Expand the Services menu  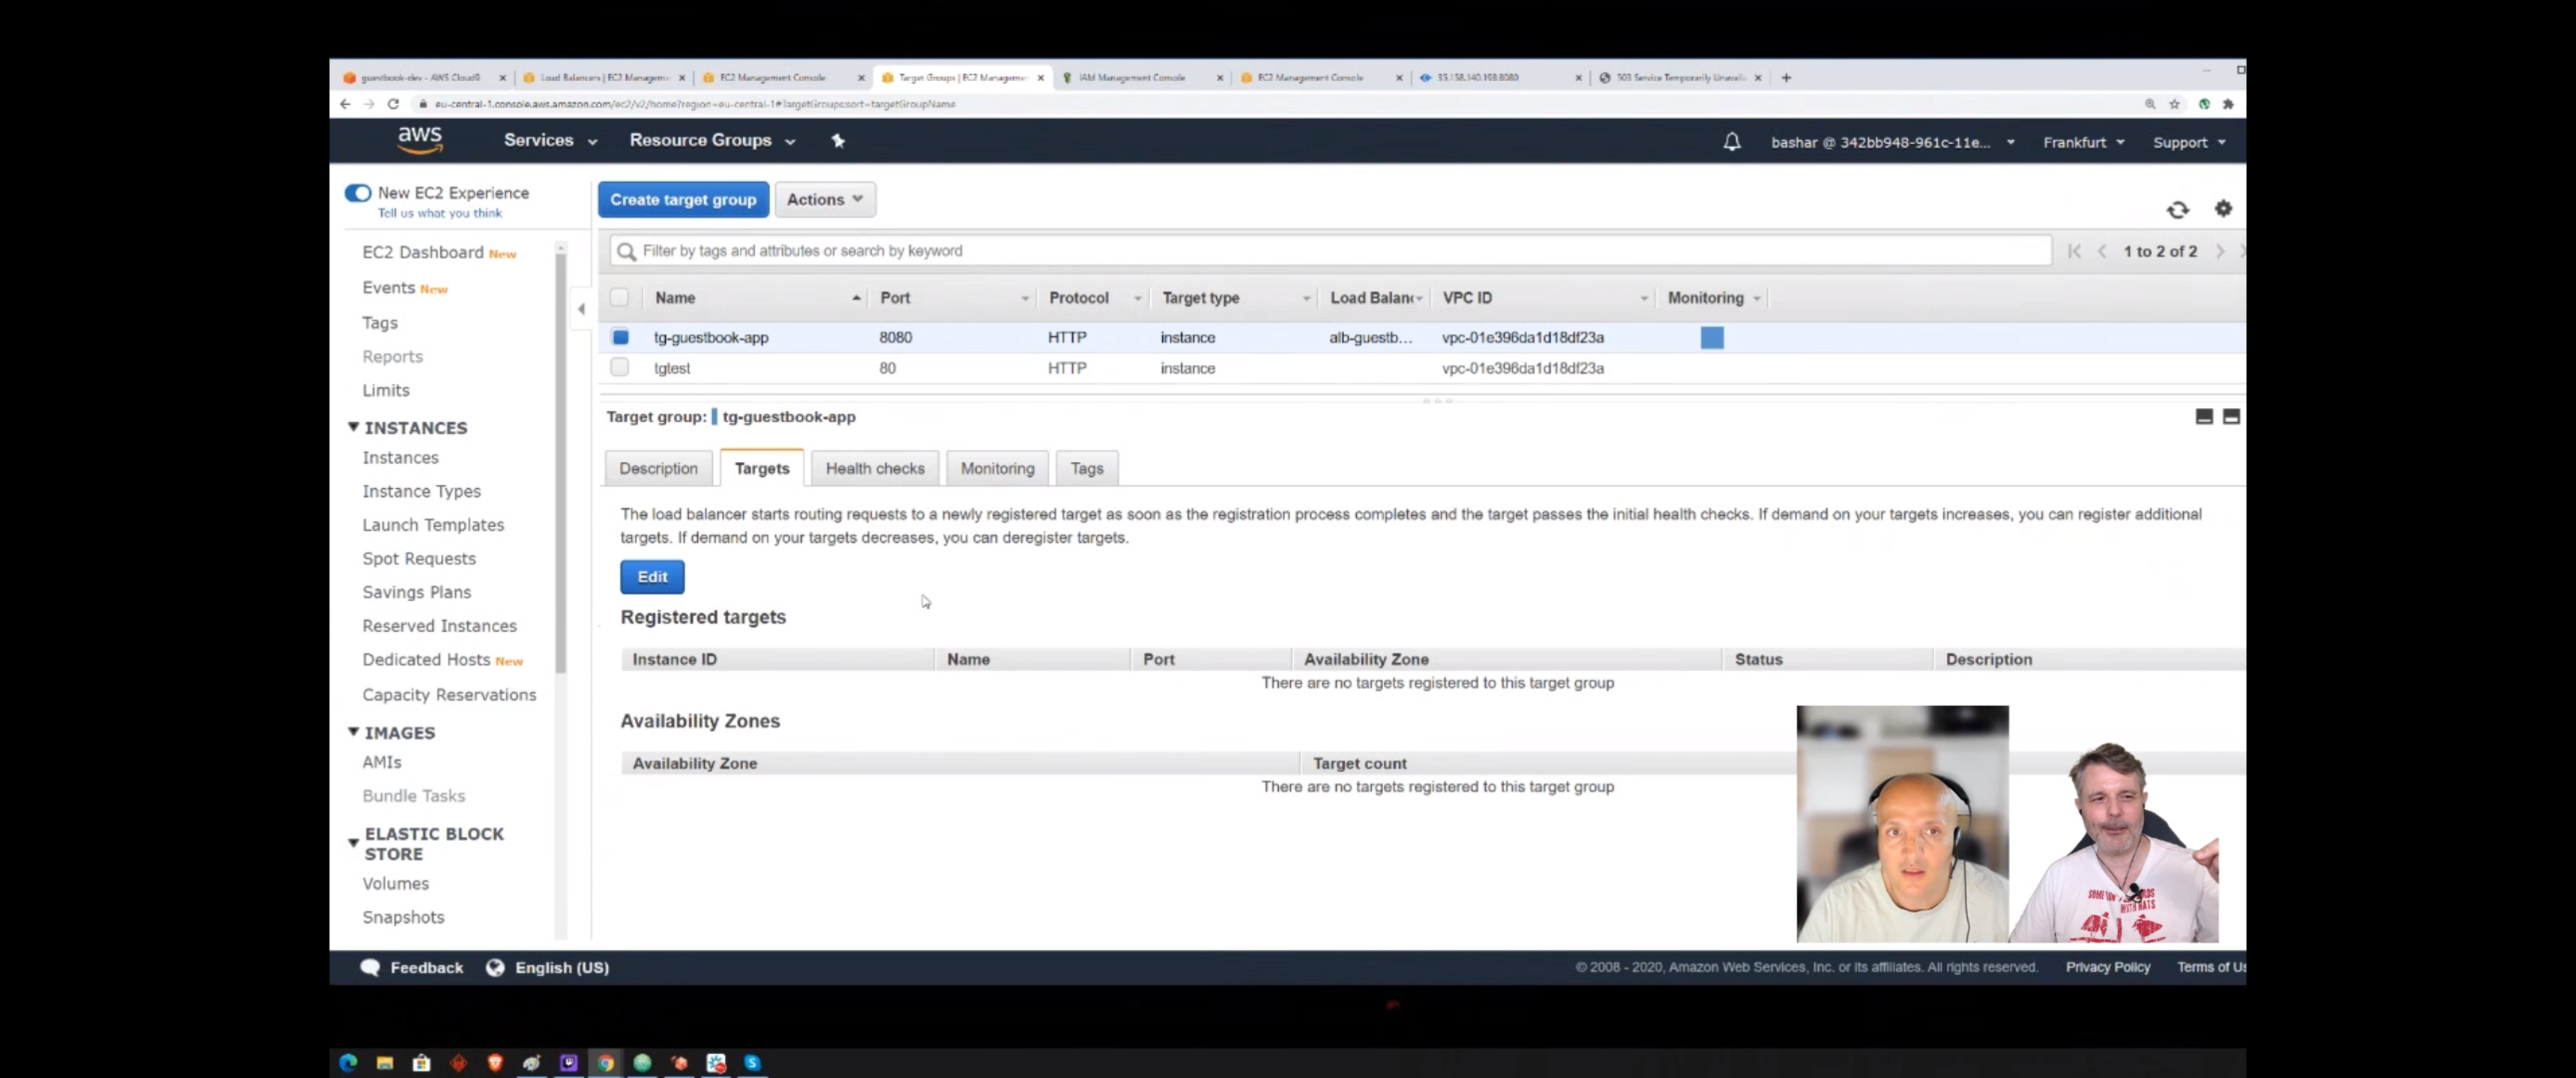pos(549,141)
